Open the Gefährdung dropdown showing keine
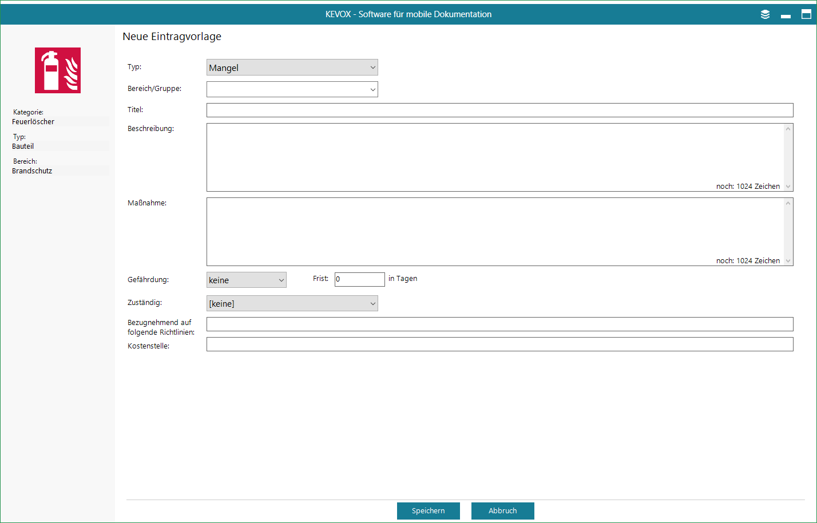The height and width of the screenshot is (523, 817). 247,280
